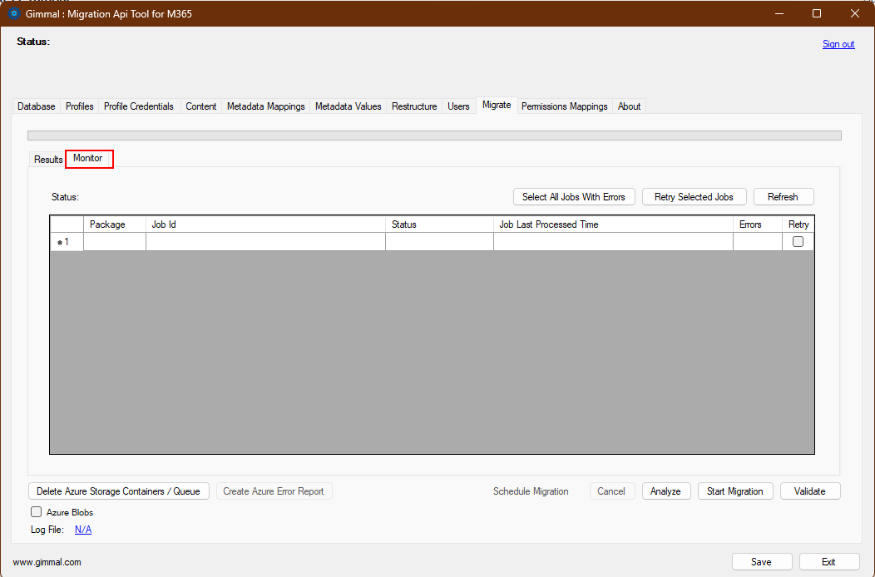Start the migration process

[734, 491]
